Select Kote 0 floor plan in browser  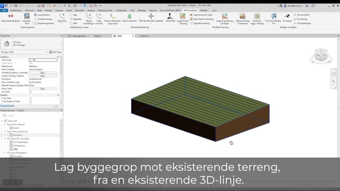16,128
